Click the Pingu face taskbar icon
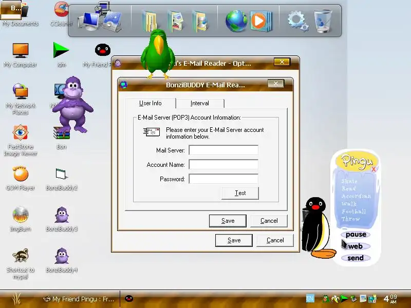This screenshot has height=308, width=411. [129, 298]
